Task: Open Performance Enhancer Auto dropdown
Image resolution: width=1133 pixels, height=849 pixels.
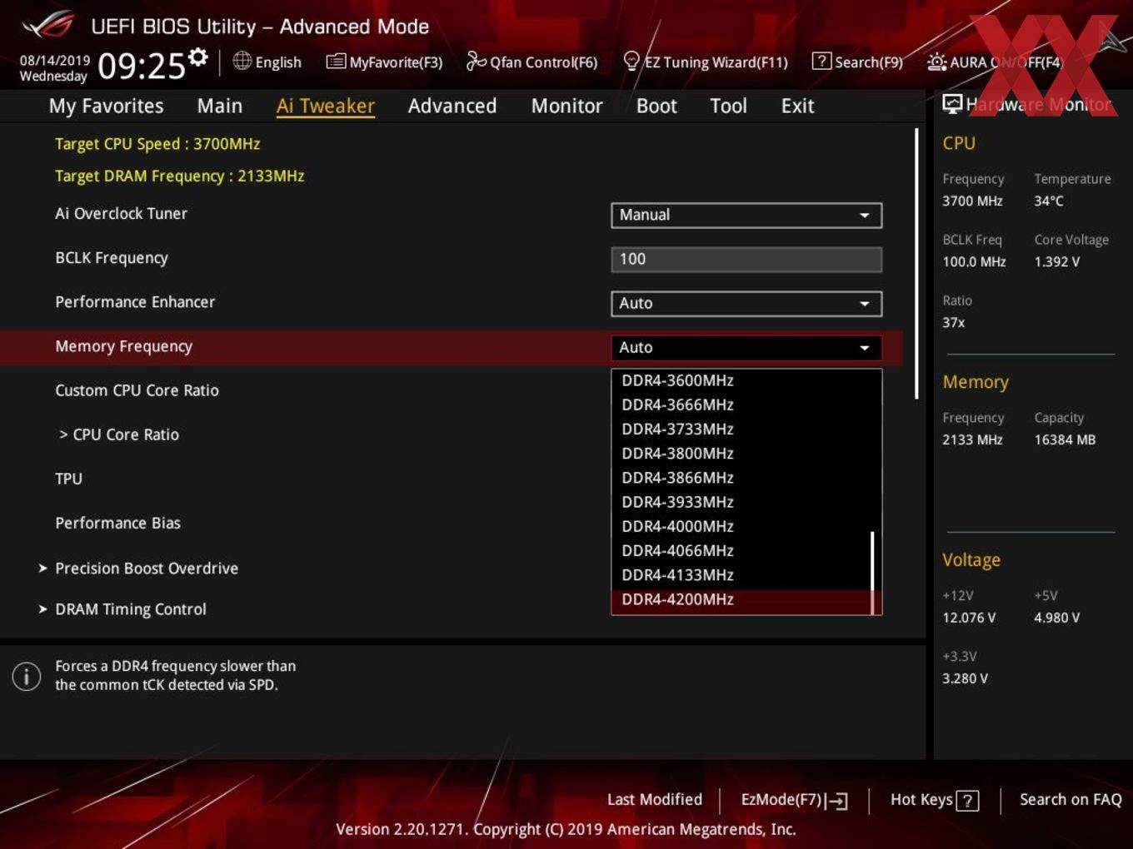Action: click(x=746, y=303)
